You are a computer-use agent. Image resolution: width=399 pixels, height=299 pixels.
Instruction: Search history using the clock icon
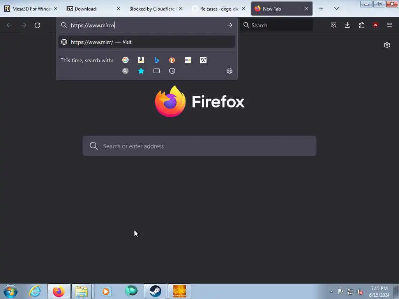click(172, 71)
